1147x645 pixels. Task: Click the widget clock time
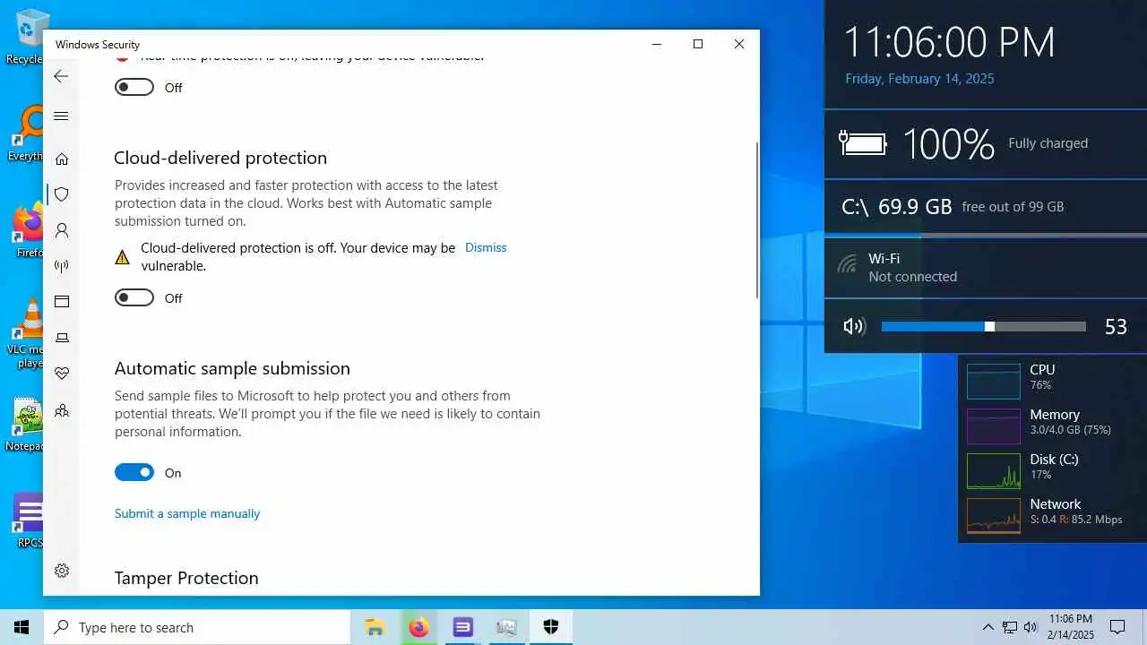point(950,42)
